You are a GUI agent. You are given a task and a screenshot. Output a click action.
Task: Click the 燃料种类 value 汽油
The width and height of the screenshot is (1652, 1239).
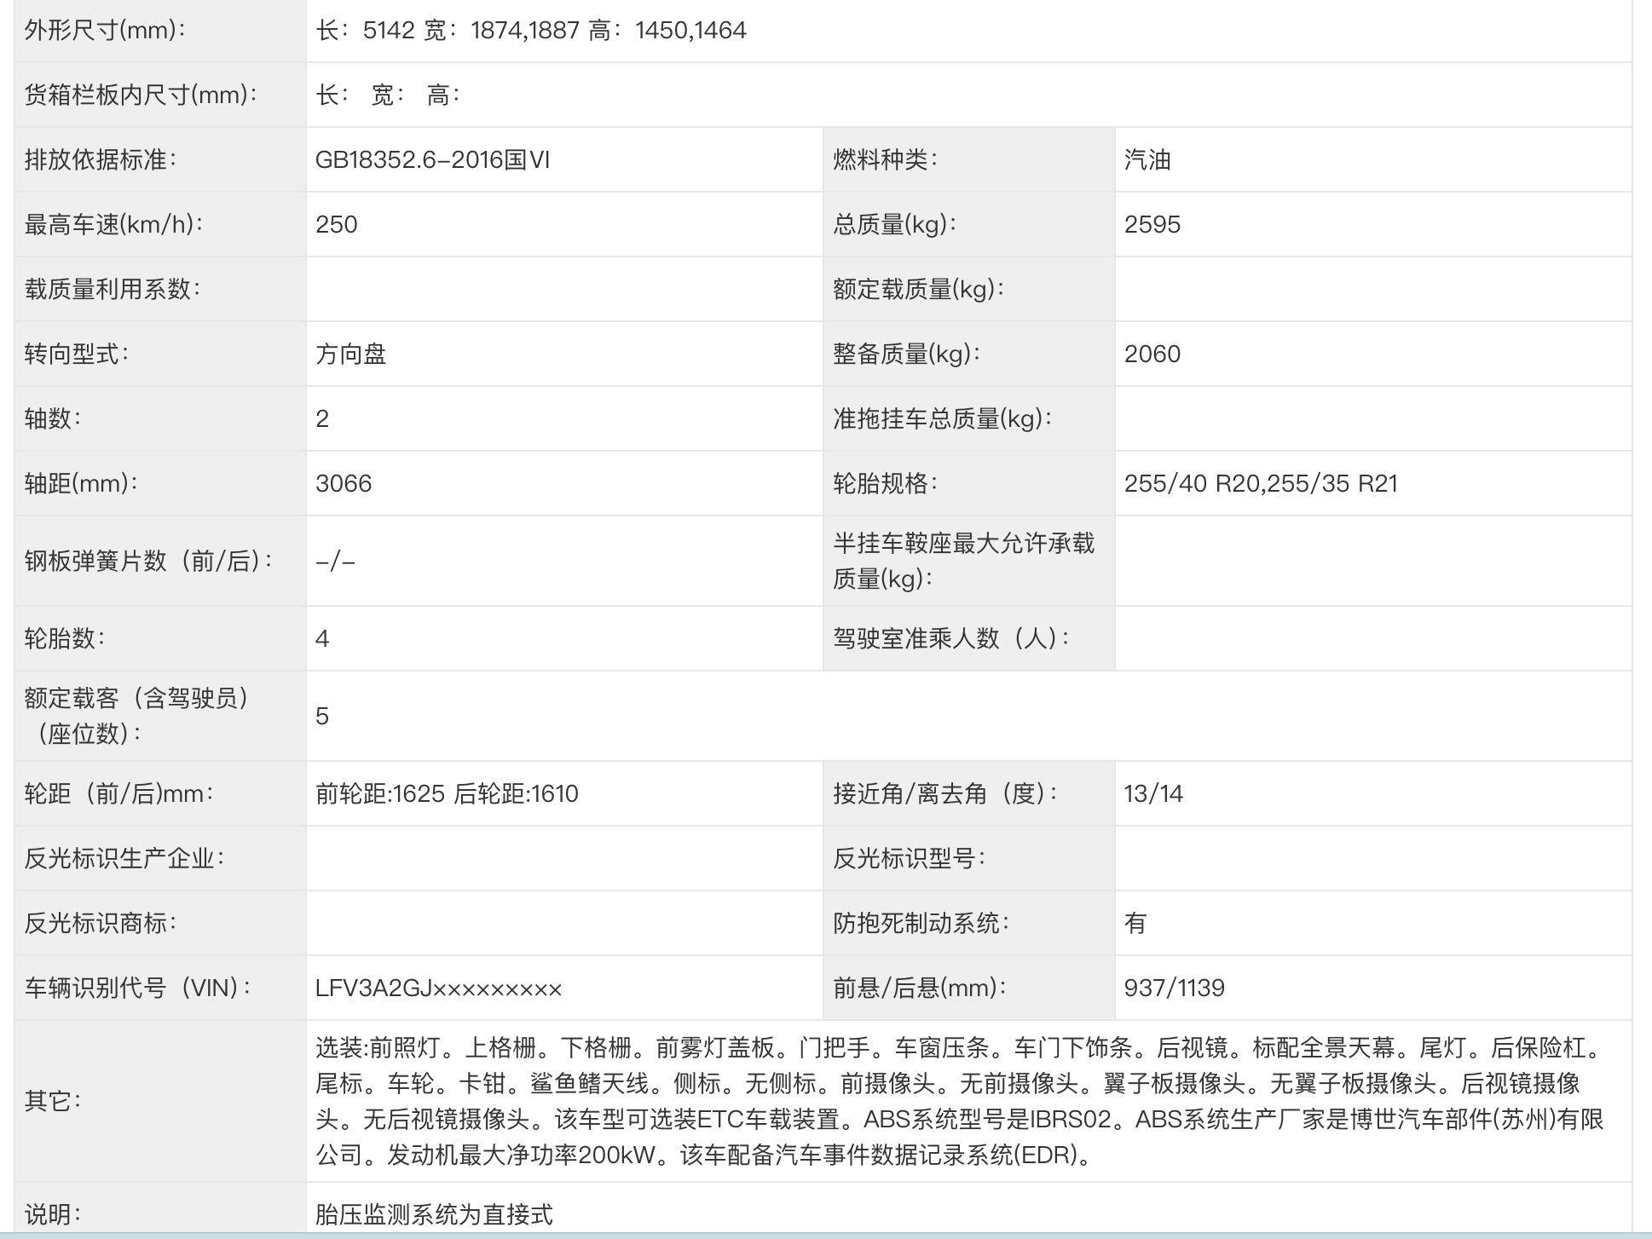point(1147,160)
